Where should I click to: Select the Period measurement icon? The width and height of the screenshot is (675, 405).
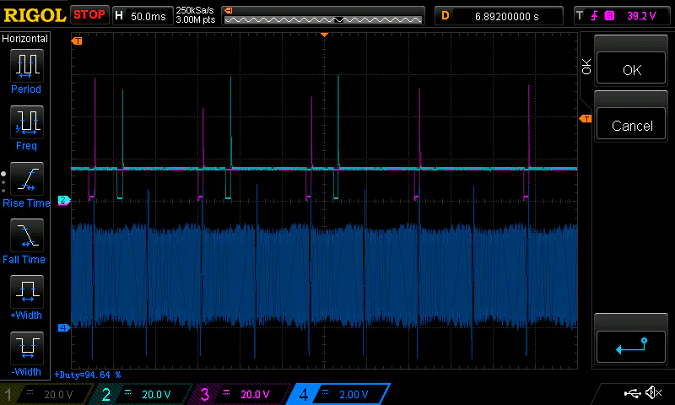(25, 65)
